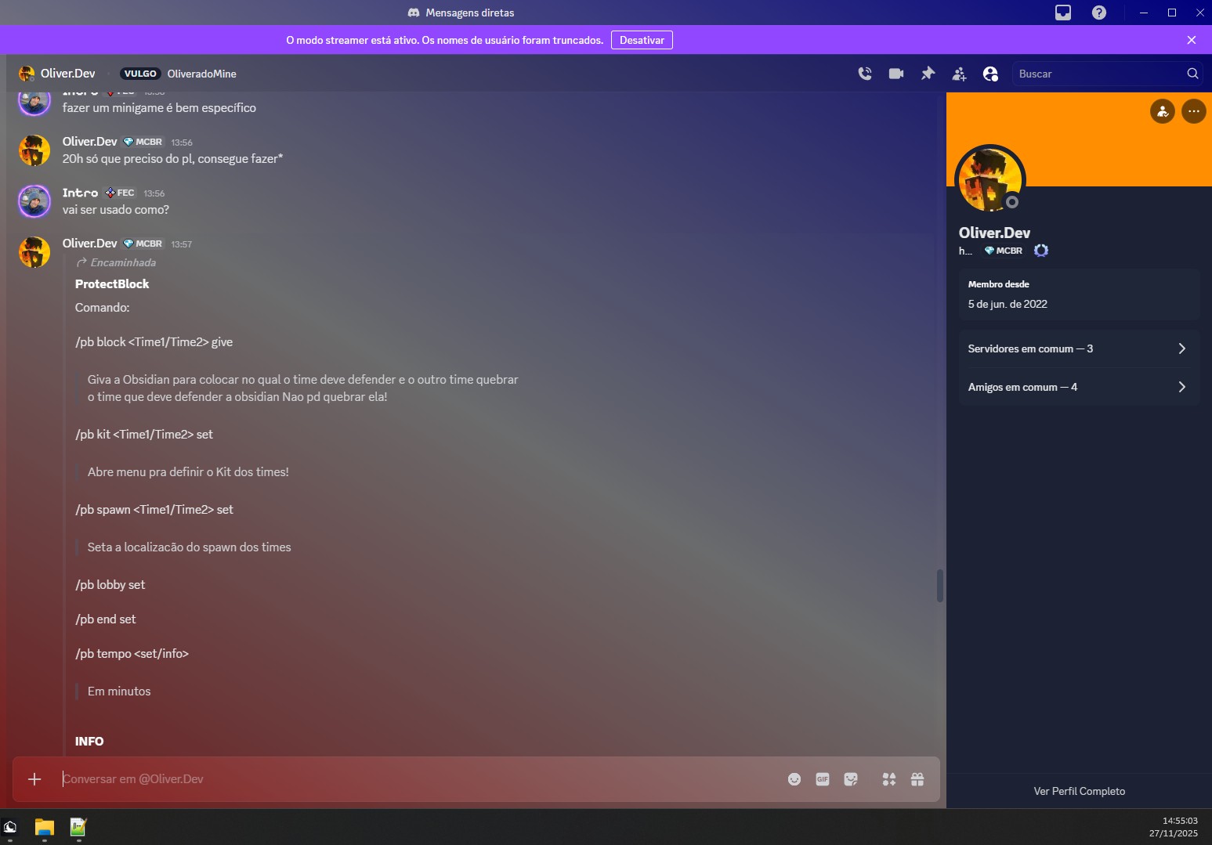This screenshot has width=1212, height=845.
Task: Open the Discord inbox
Action: coord(1063,13)
